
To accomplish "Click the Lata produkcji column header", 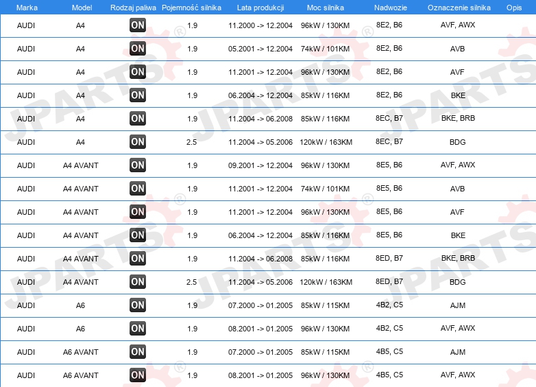I will 260,8.
